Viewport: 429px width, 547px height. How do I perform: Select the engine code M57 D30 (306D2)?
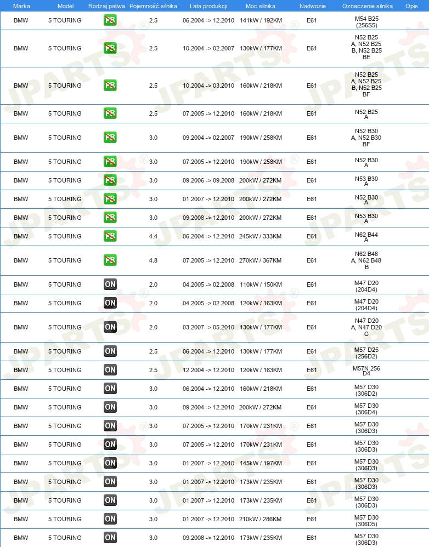click(x=366, y=390)
